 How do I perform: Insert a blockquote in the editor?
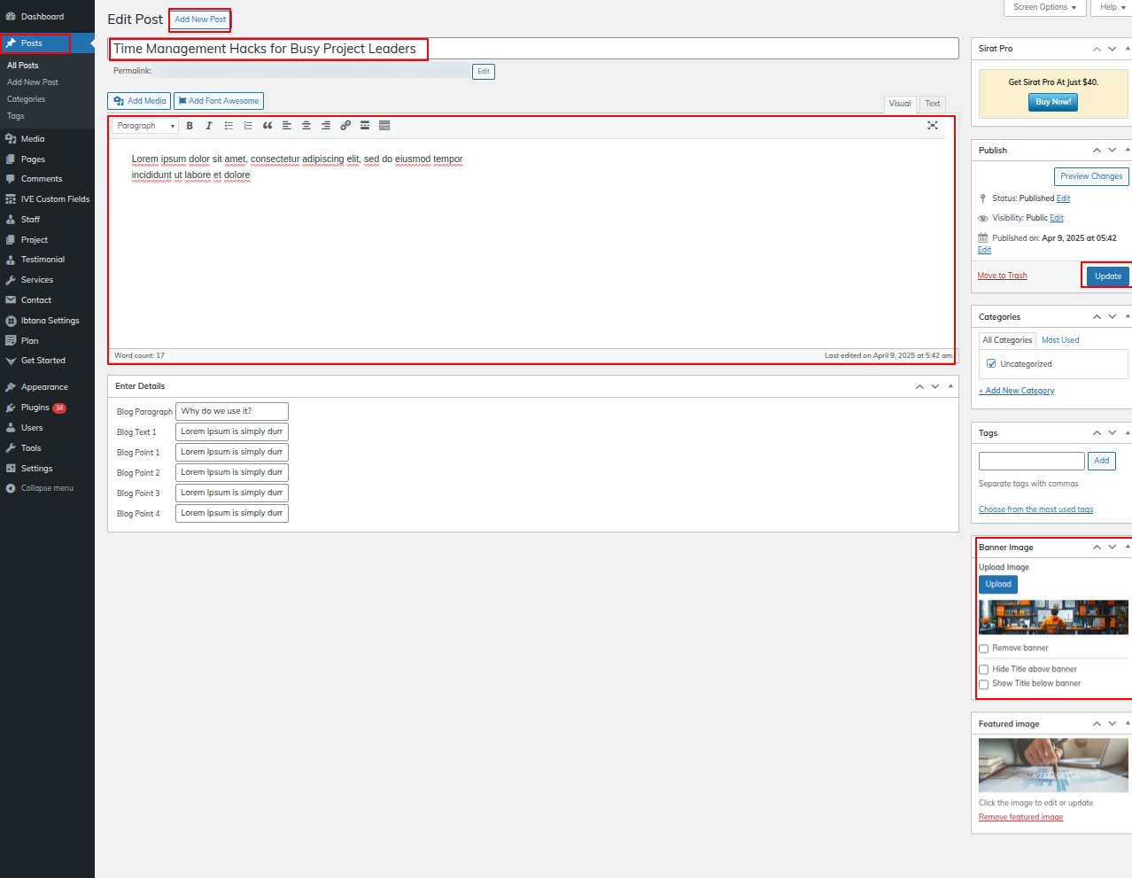point(267,126)
